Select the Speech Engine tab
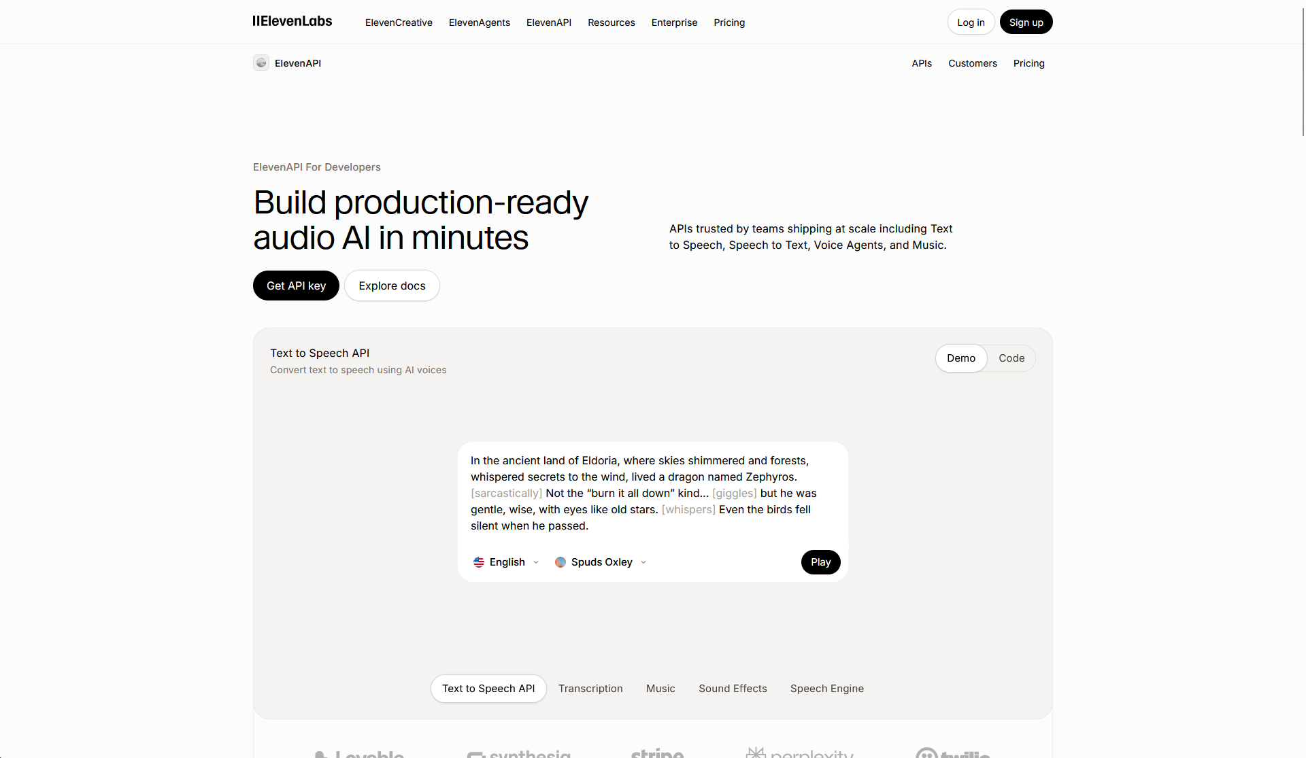This screenshot has width=1306, height=758. 827,689
